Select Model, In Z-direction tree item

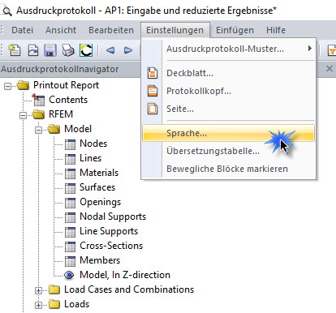(125, 275)
